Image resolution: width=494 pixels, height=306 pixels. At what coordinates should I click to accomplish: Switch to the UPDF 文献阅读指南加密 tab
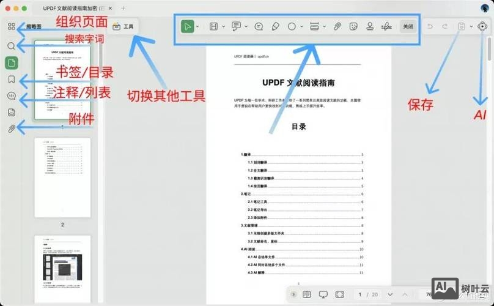tap(74, 8)
